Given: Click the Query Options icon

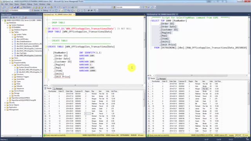Looking at the screenshot, I should pyautogui.click(x=59, y=11).
